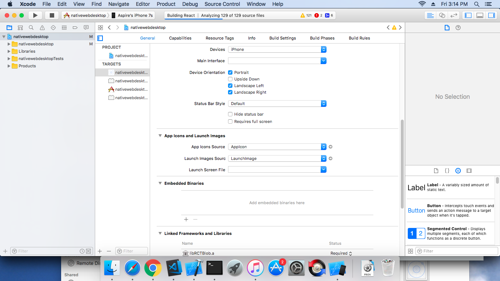Add an embedded binary with plus button
500x281 pixels.
coord(186,219)
